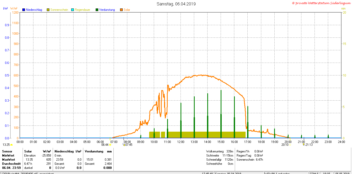Click the marker icon at 21:13

pyautogui.click(x=304, y=144)
